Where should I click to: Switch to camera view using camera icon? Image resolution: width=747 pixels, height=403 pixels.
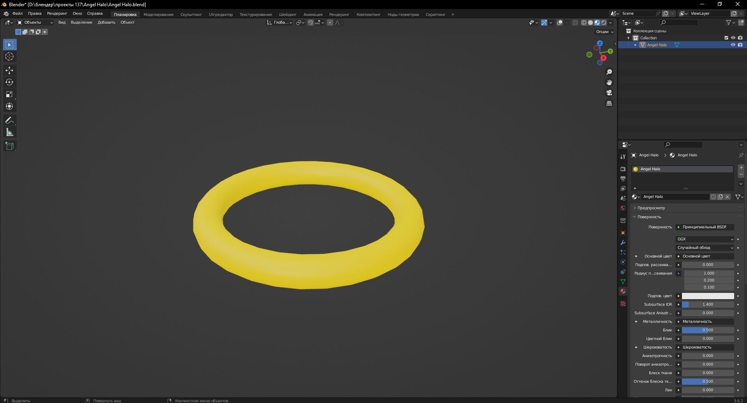point(609,93)
